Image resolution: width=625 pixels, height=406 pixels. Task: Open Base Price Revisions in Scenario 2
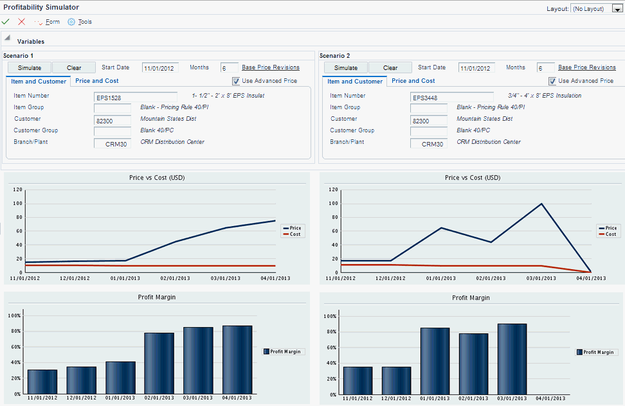pos(588,67)
